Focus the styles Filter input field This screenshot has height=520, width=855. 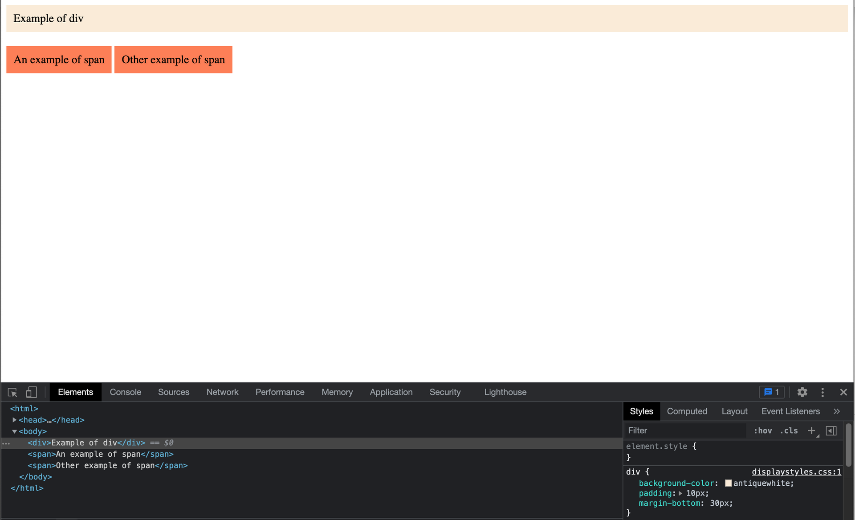point(686,431)
